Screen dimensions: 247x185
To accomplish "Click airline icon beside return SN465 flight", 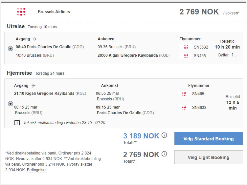I will tap(184, 94).
